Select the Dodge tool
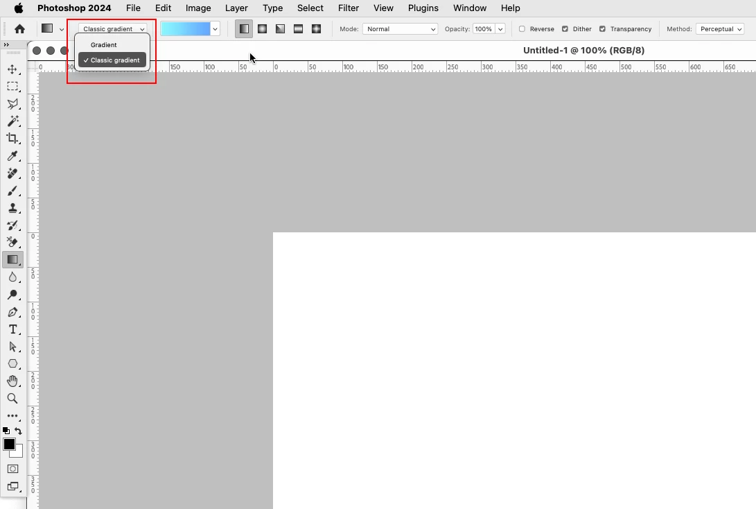756x509 pixels. tap(12, 294)
